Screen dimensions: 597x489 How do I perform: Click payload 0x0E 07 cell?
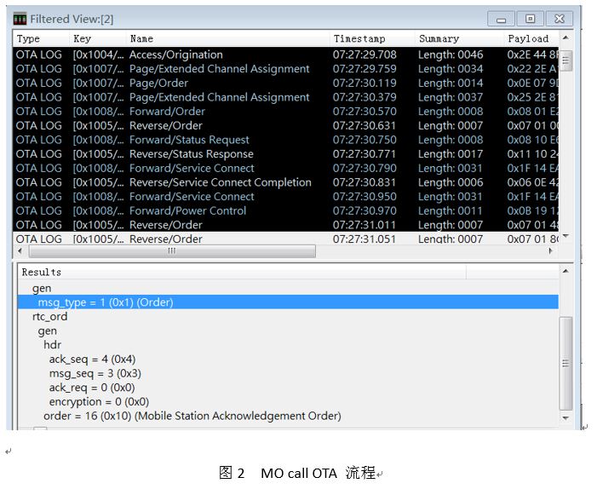pos(532,83)
